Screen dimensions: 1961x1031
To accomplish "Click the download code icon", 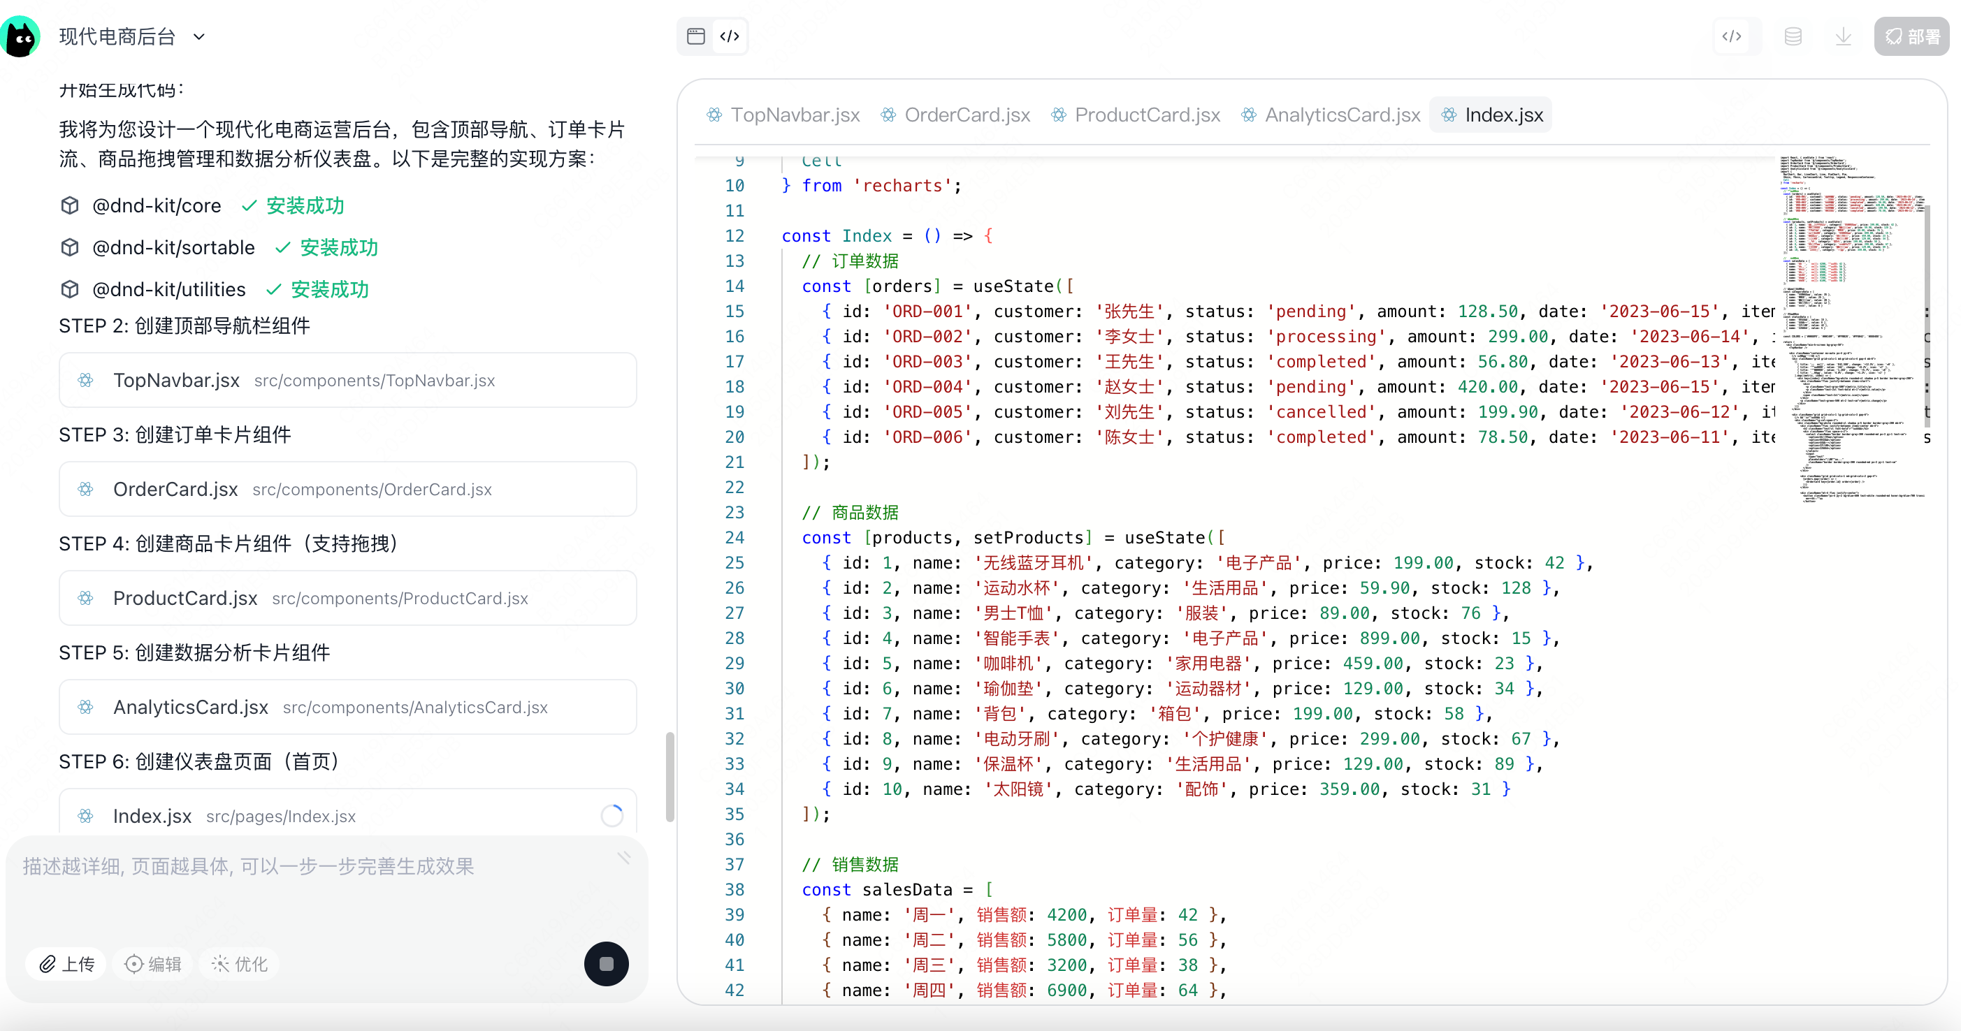I will (x=1843, y=36).
